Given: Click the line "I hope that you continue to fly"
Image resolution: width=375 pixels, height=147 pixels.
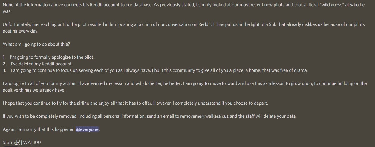Looking at the screenshot, I should (135, 103).
